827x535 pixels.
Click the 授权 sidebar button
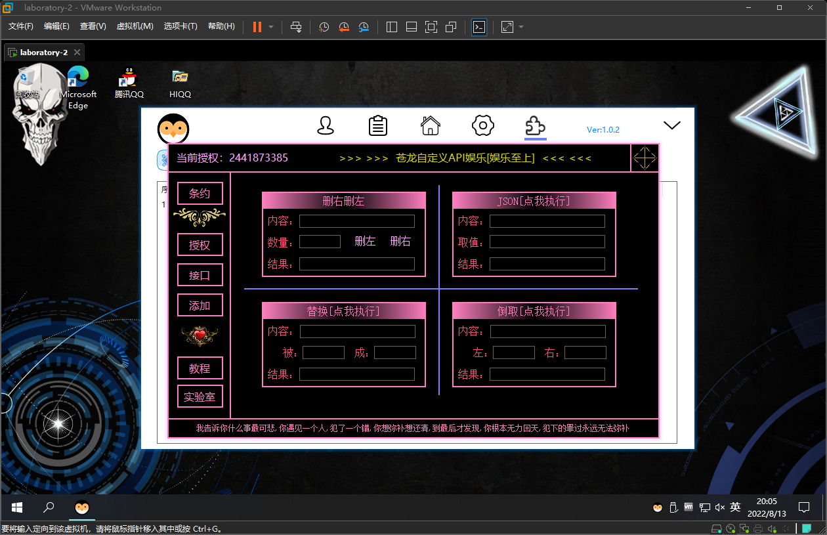200,245
